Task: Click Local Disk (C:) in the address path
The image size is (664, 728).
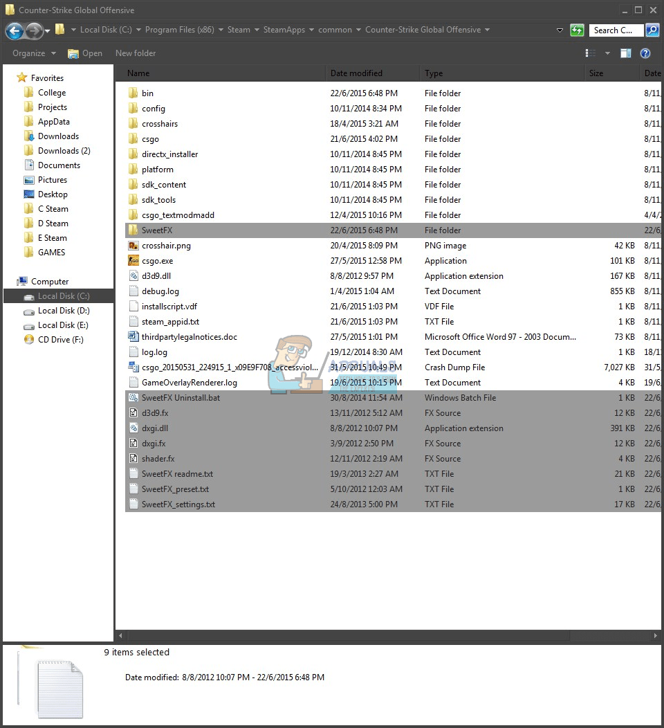Action: tap(106, 30)
